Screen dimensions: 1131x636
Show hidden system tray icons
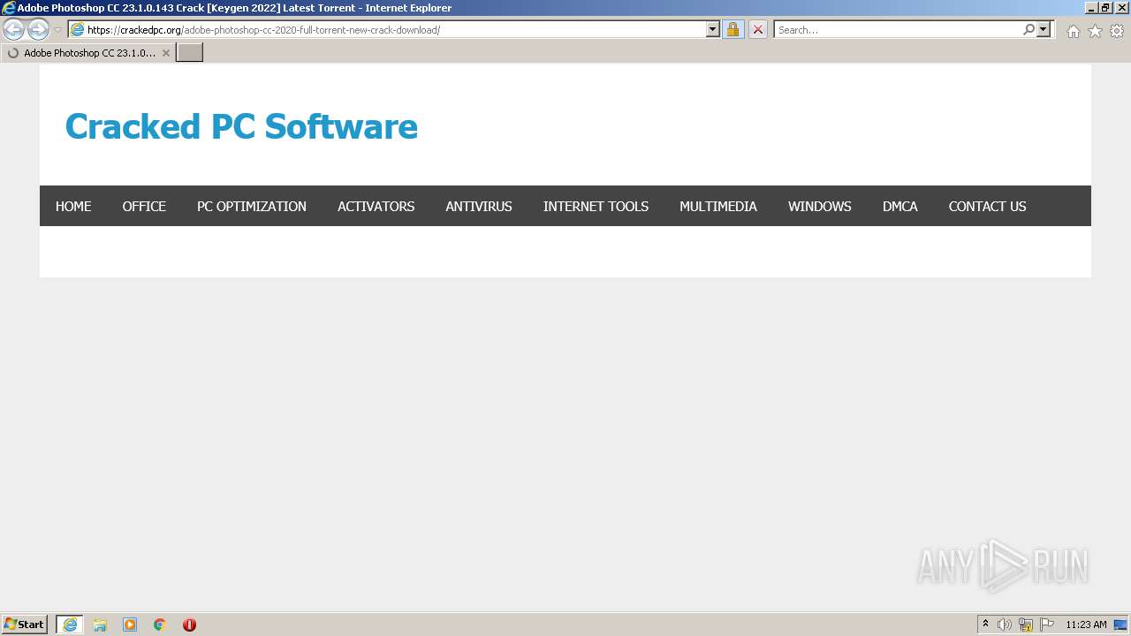tap(985, 625)
